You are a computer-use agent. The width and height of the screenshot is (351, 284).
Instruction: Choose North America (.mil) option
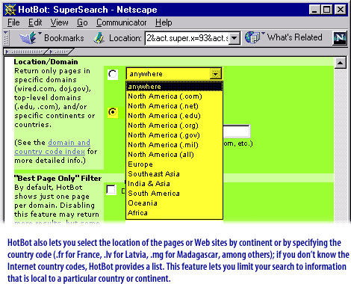point(174,145)
